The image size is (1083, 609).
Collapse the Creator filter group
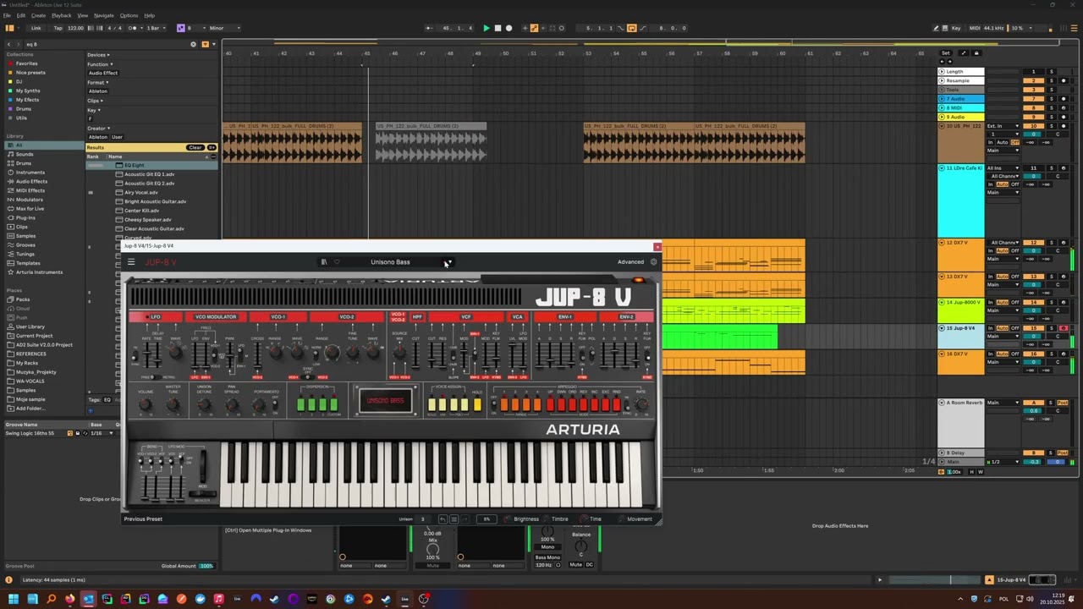click(97, 129)
